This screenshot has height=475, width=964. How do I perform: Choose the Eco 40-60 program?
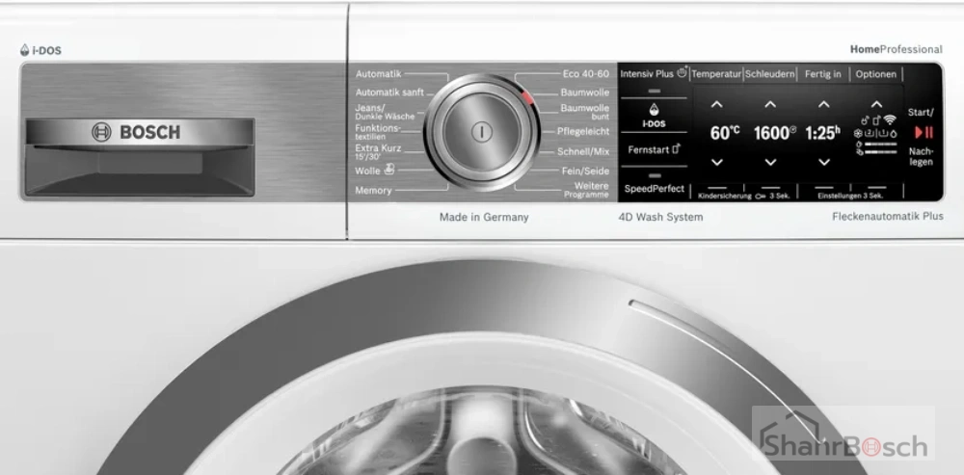point(586,74)
